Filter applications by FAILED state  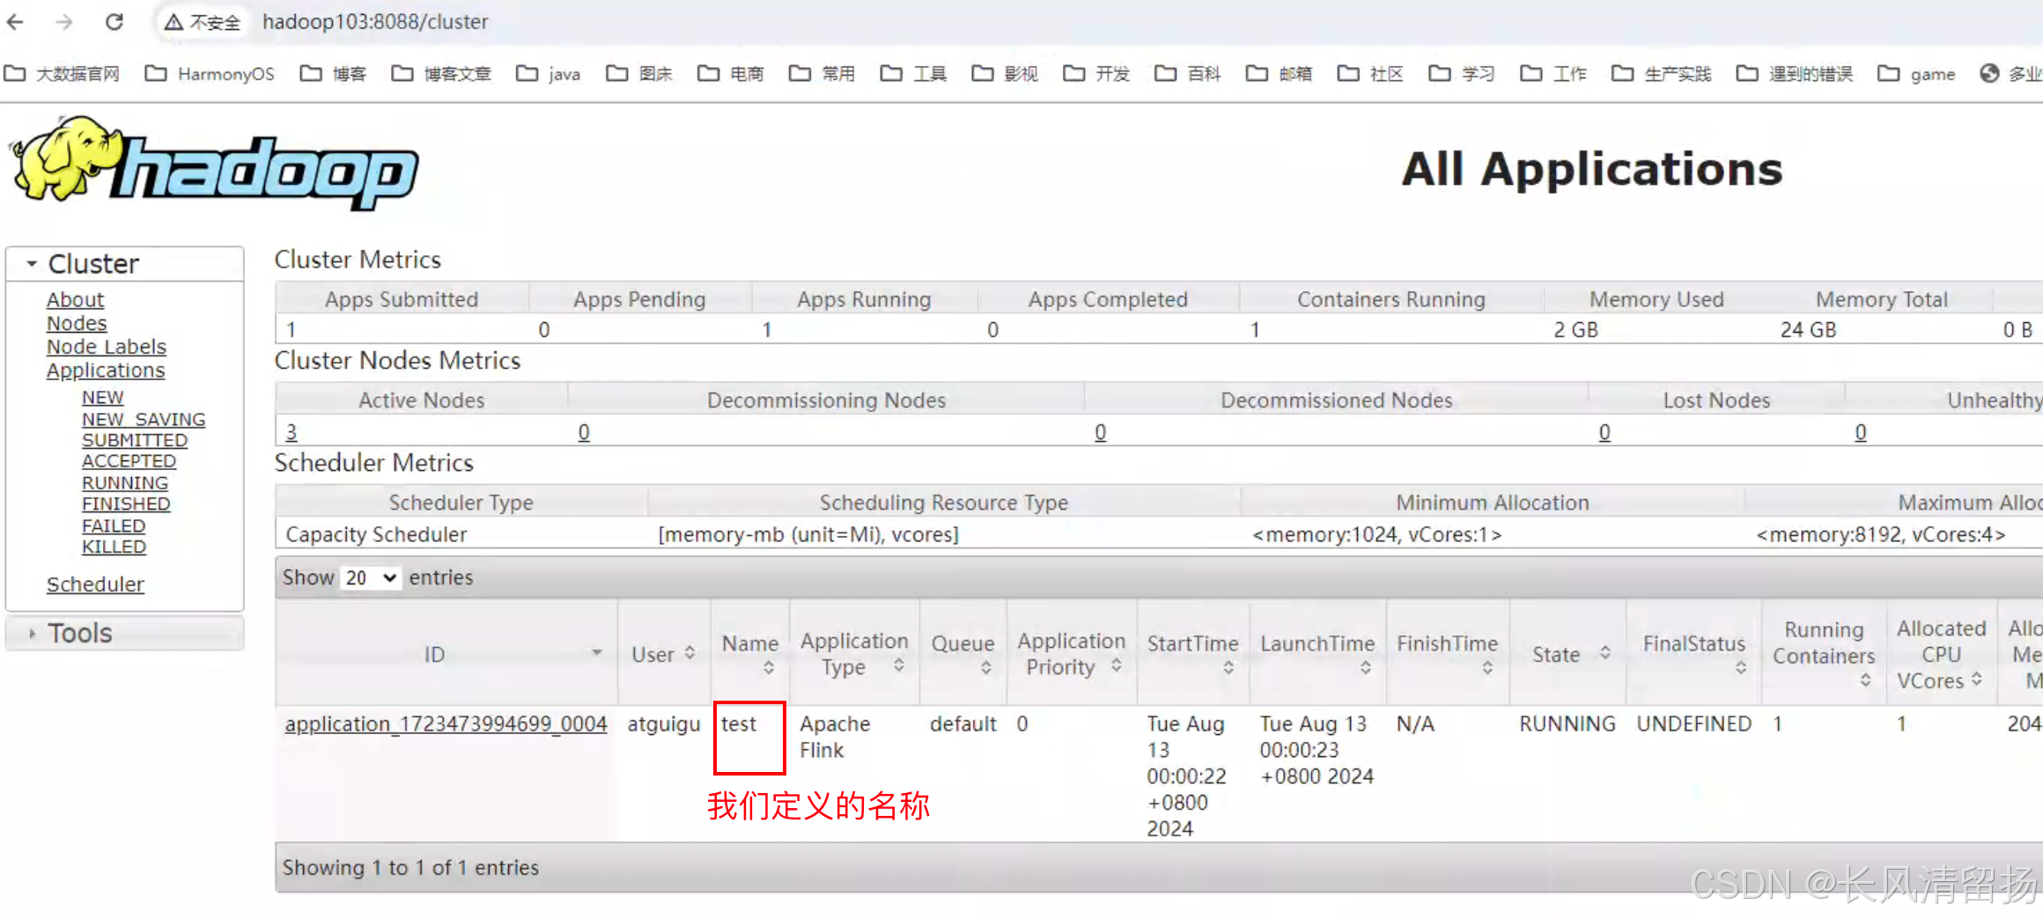[114, 526]
